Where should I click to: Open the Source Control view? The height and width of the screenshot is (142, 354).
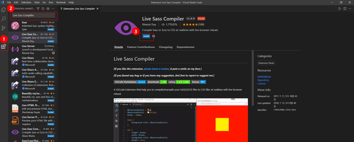[4, 28]
